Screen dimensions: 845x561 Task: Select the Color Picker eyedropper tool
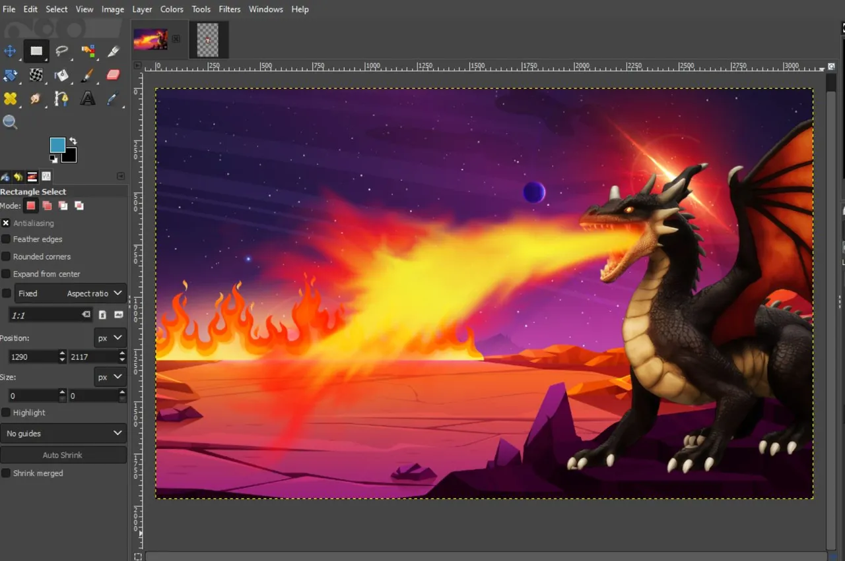[x=114, y=99]
